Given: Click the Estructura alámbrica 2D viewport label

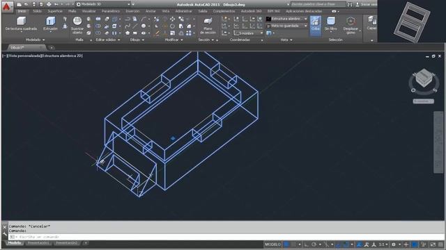Looking at the screenshot, I should click(62, 56).
